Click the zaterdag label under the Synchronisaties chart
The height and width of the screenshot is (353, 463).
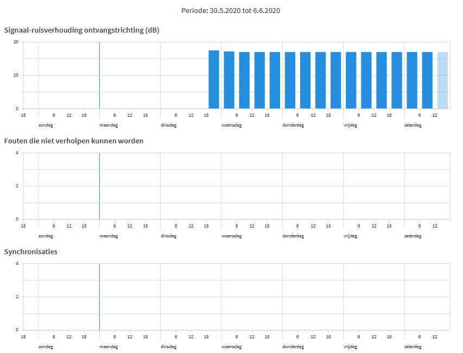tap(413, 346)
